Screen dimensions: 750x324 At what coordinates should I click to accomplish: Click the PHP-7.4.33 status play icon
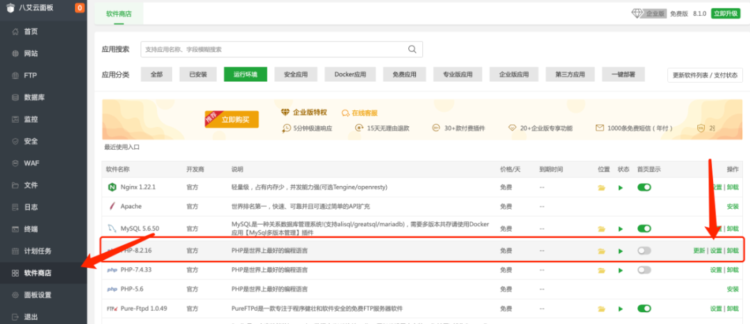[x=621, y=271]
